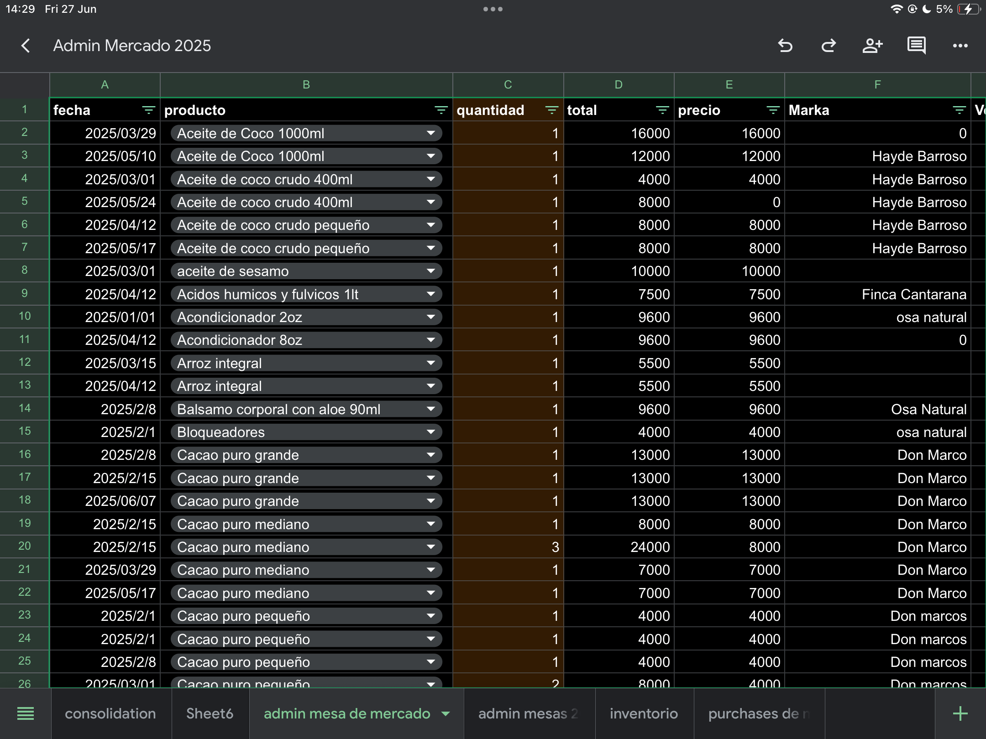Select the date cell 2025/01/01
The image size is (986, 739).
click(x=105, y=317)
